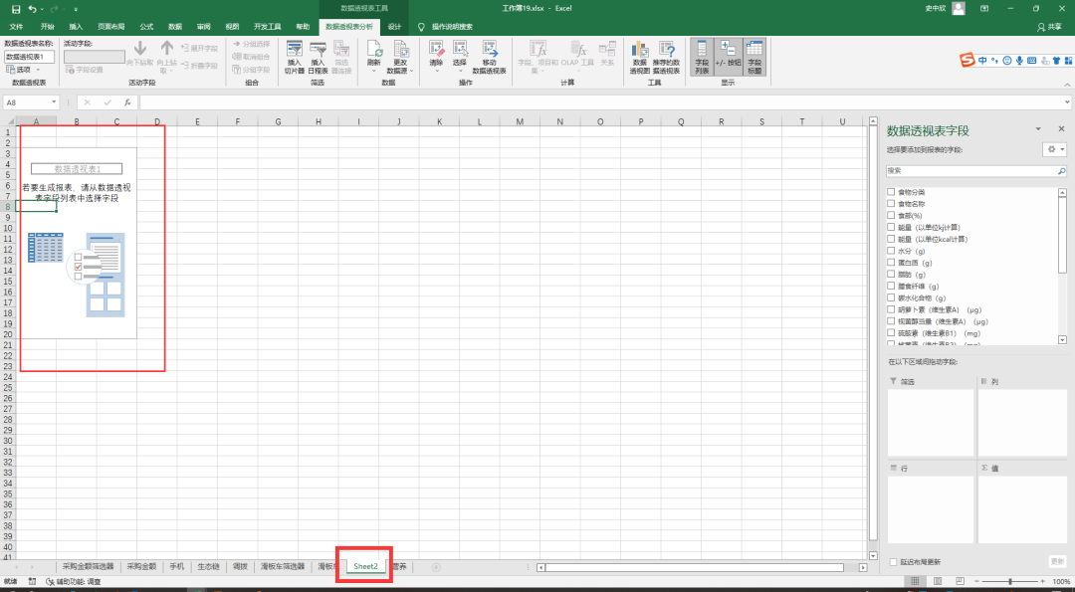Check the 食物分类 field checkbox

(892, 192)
